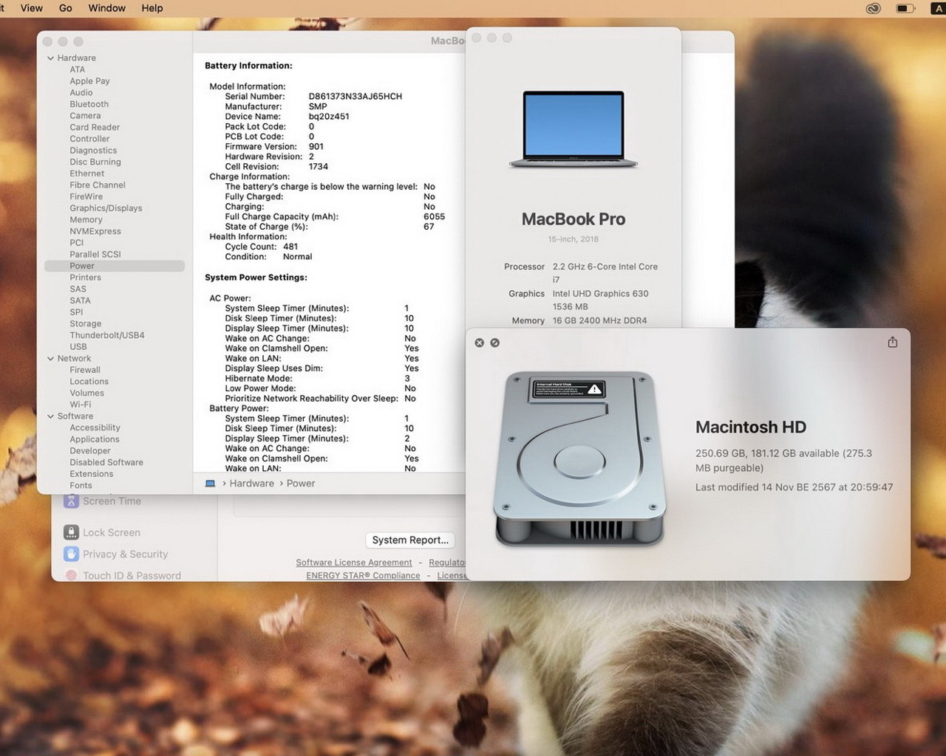Click the MacBook Pro laptop image

pyautogui.click(x=574, y=130)
